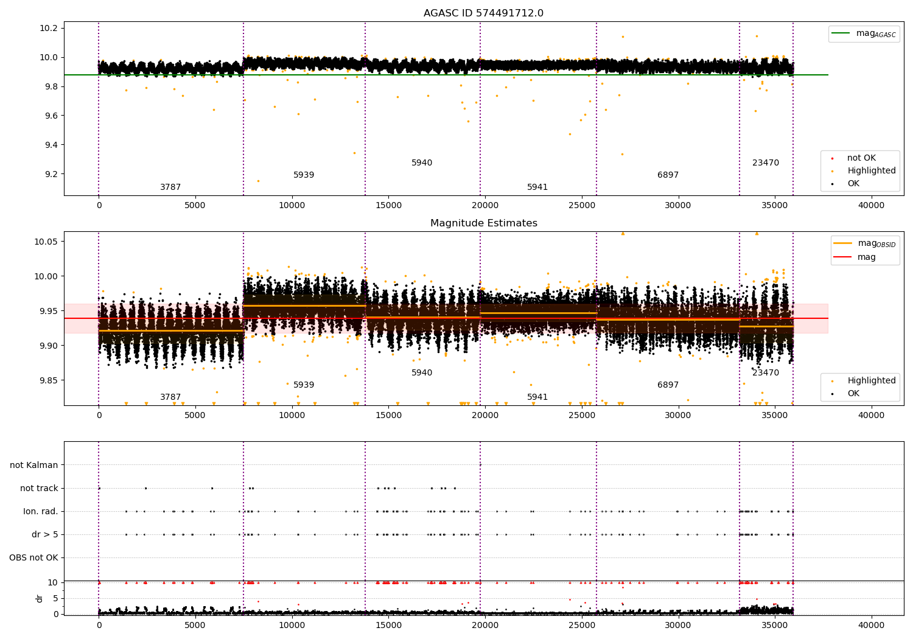Click x-axis tick 10000 in Magnitude Estimates plot
This screenshot has width=913, height=639.
tap(292, 415)
